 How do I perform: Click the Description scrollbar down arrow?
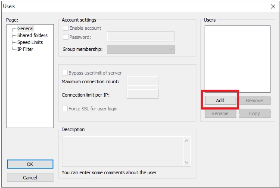(187, 162)
